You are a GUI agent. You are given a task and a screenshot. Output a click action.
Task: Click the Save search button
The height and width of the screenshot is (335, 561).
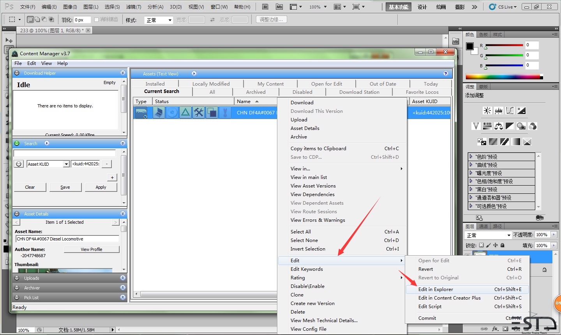(x=65, y=187)
